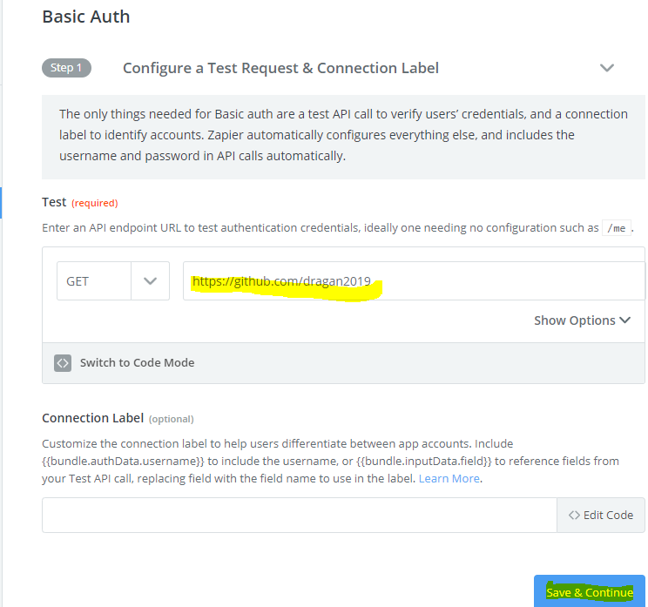The width and height of the screenshot is (648, 607).
Task: Click the Configure a Test Request heading
Action: [280, 68]
